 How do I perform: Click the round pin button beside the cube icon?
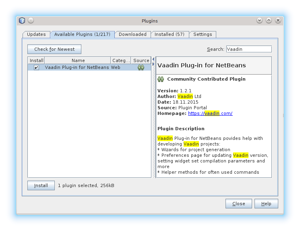[x=31, y=20]
